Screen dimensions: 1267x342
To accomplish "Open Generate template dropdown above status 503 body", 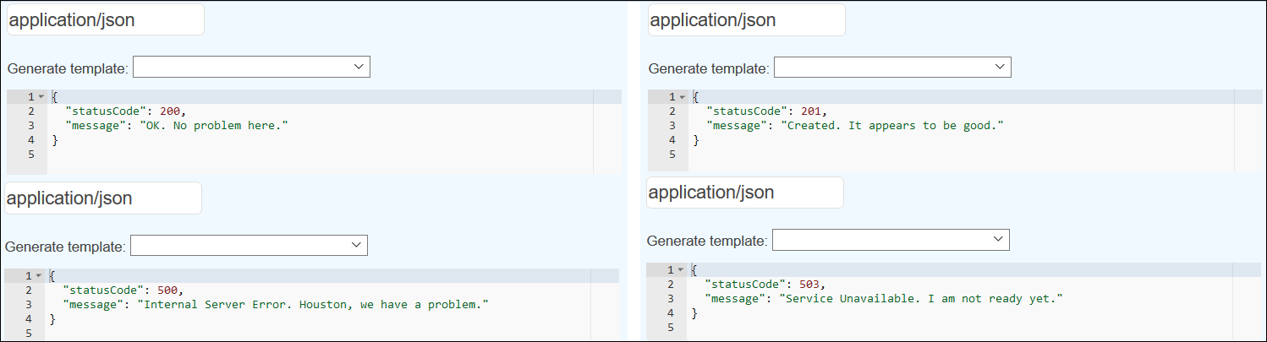I will (891, 241).
